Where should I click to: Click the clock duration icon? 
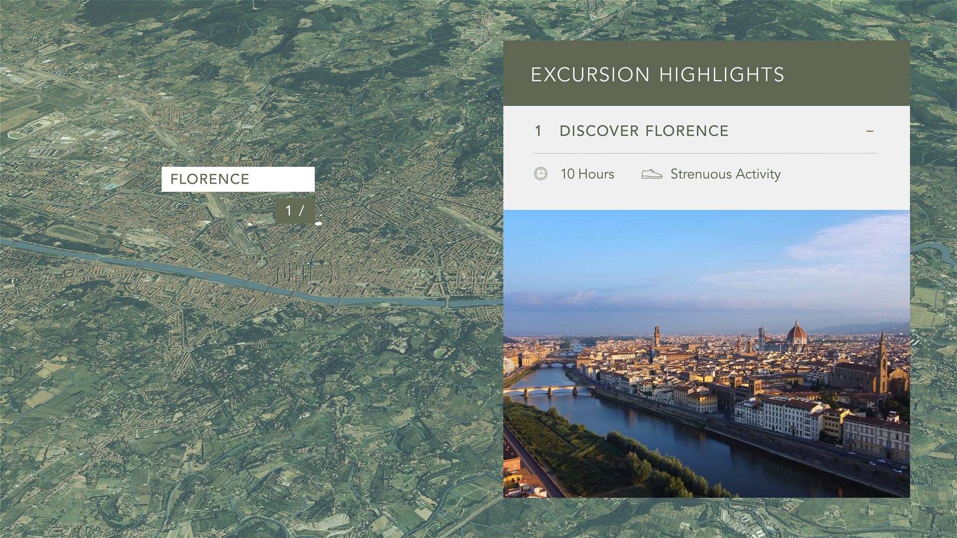coord(540,174)
